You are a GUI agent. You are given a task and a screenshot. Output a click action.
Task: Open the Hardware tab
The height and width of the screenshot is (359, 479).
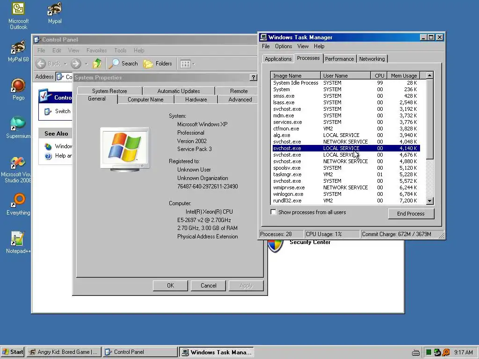point(196,100)
